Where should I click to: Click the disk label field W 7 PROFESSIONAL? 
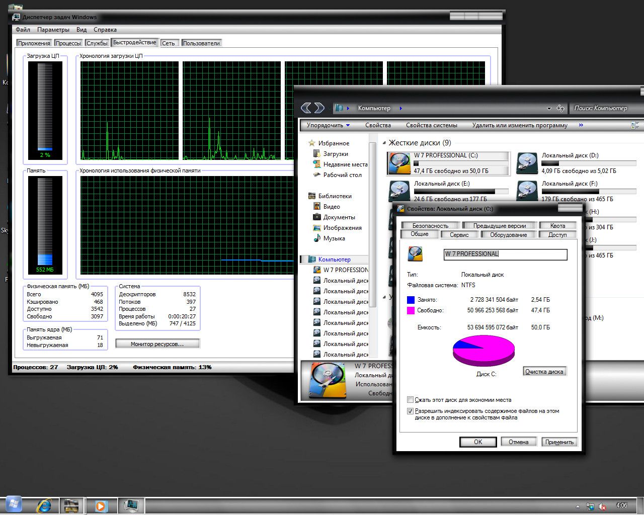505,254
